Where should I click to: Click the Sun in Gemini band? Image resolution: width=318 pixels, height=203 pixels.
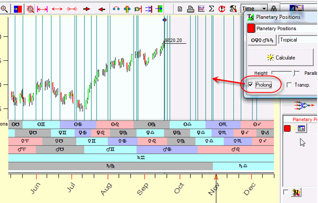point(41,124)
